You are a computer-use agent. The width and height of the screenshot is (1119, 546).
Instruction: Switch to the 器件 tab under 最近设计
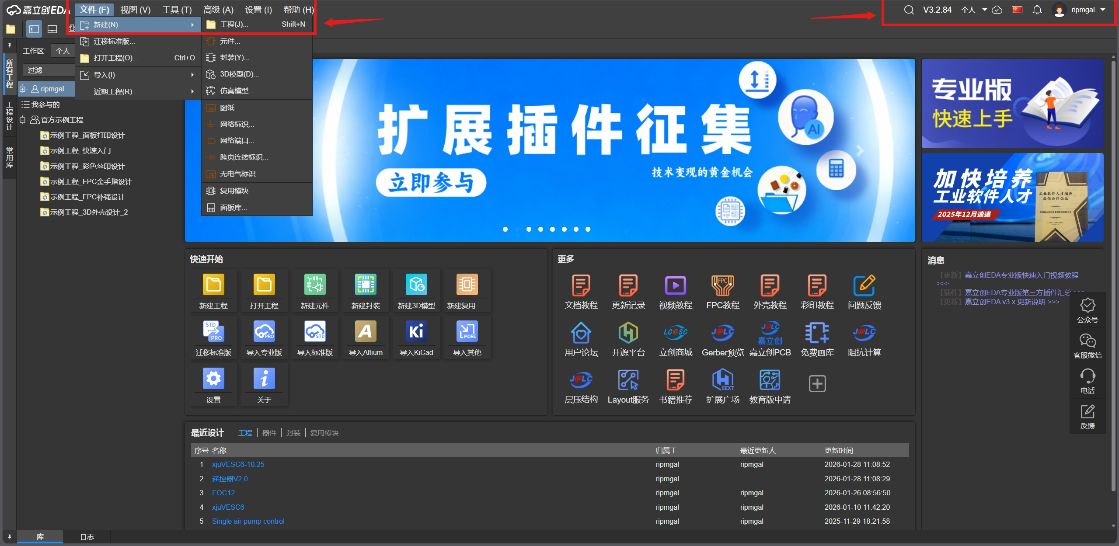point(269,432)
